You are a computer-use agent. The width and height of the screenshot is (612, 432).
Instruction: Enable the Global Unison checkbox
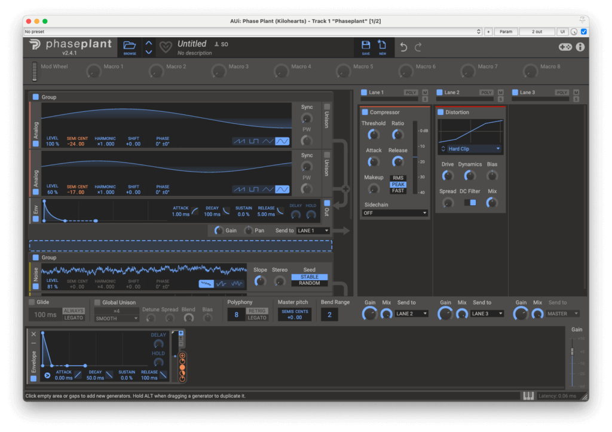coord(97,302)
